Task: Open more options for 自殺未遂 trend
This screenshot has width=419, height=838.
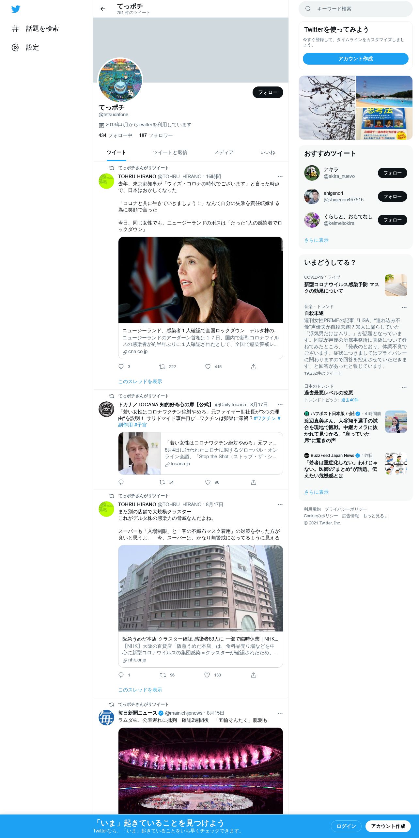Action: coord(404,307)
